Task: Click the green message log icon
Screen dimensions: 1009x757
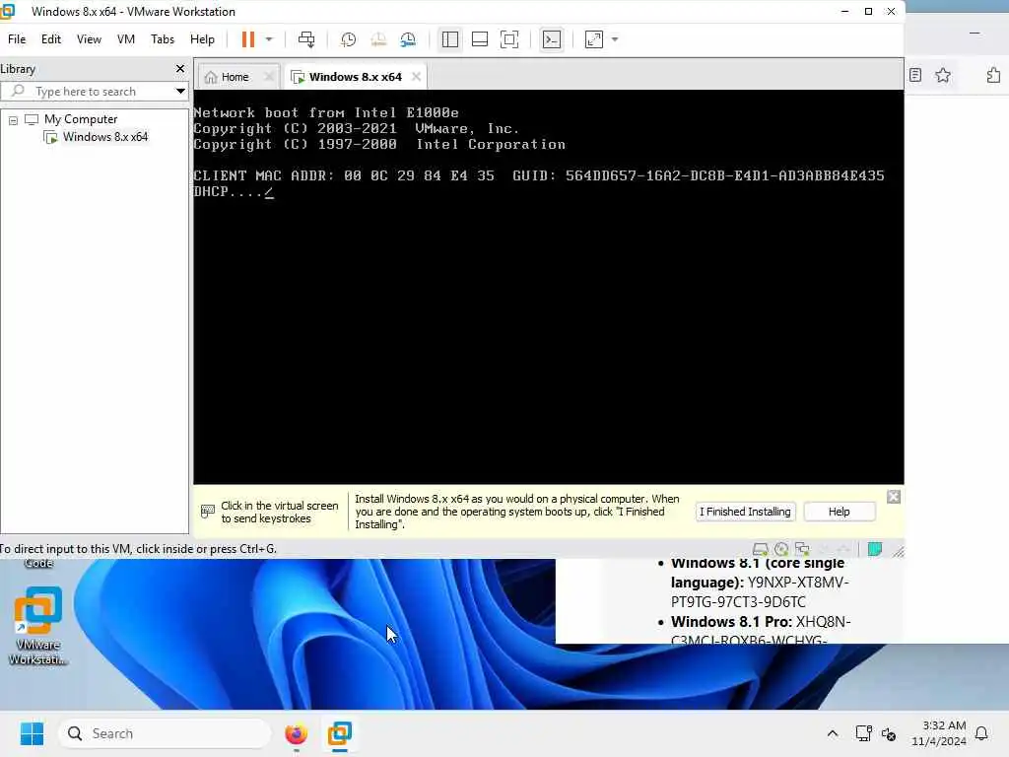Action: click(x=875, y=549)
